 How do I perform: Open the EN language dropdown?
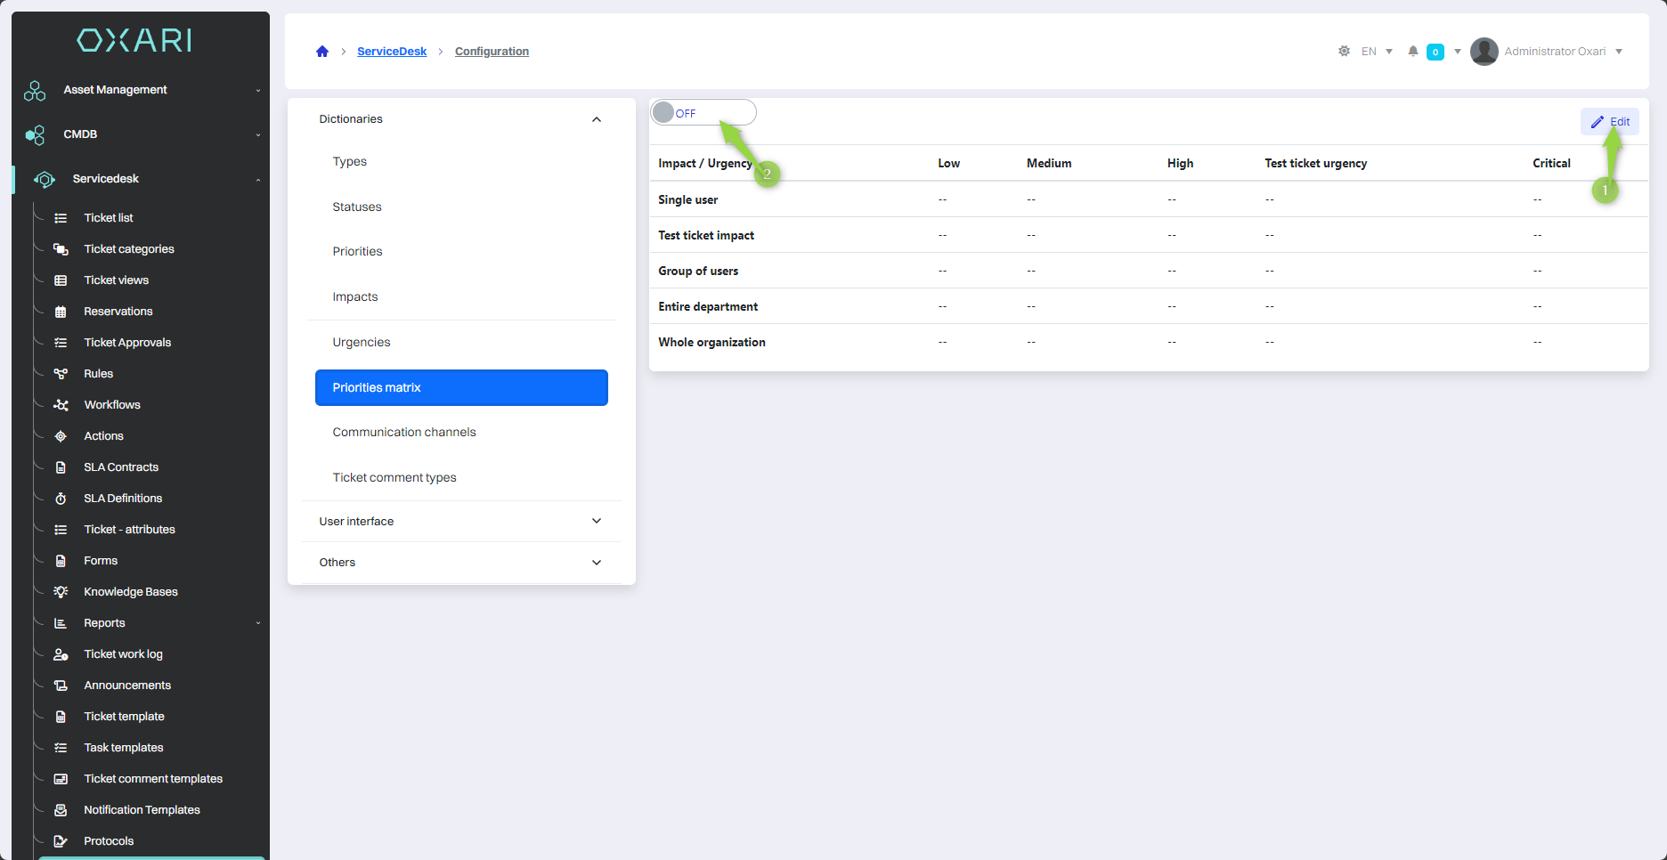pos(1377,52)
